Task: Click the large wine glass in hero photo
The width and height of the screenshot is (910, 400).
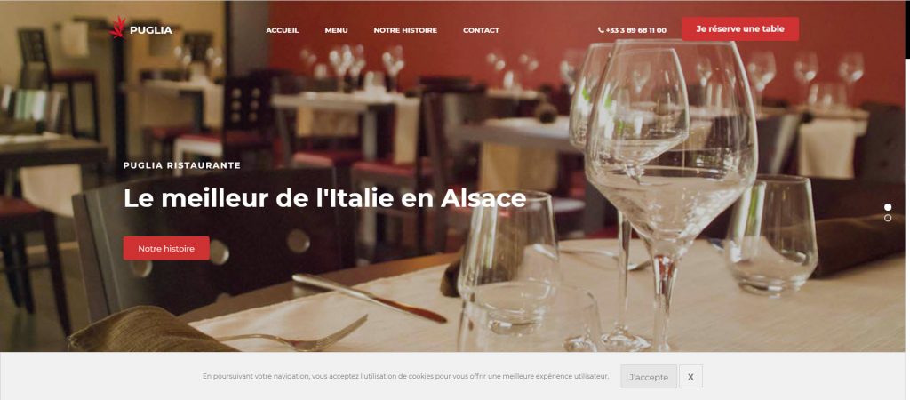Action: point(670,192)
